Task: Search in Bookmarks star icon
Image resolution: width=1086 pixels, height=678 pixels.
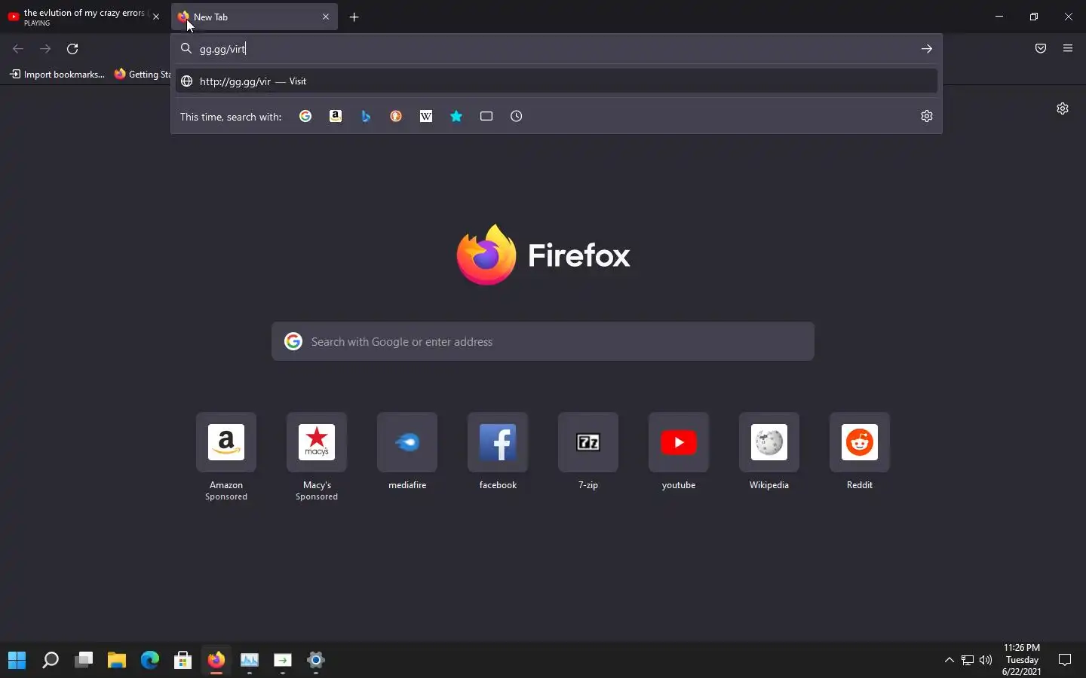Action: [457, 116]
